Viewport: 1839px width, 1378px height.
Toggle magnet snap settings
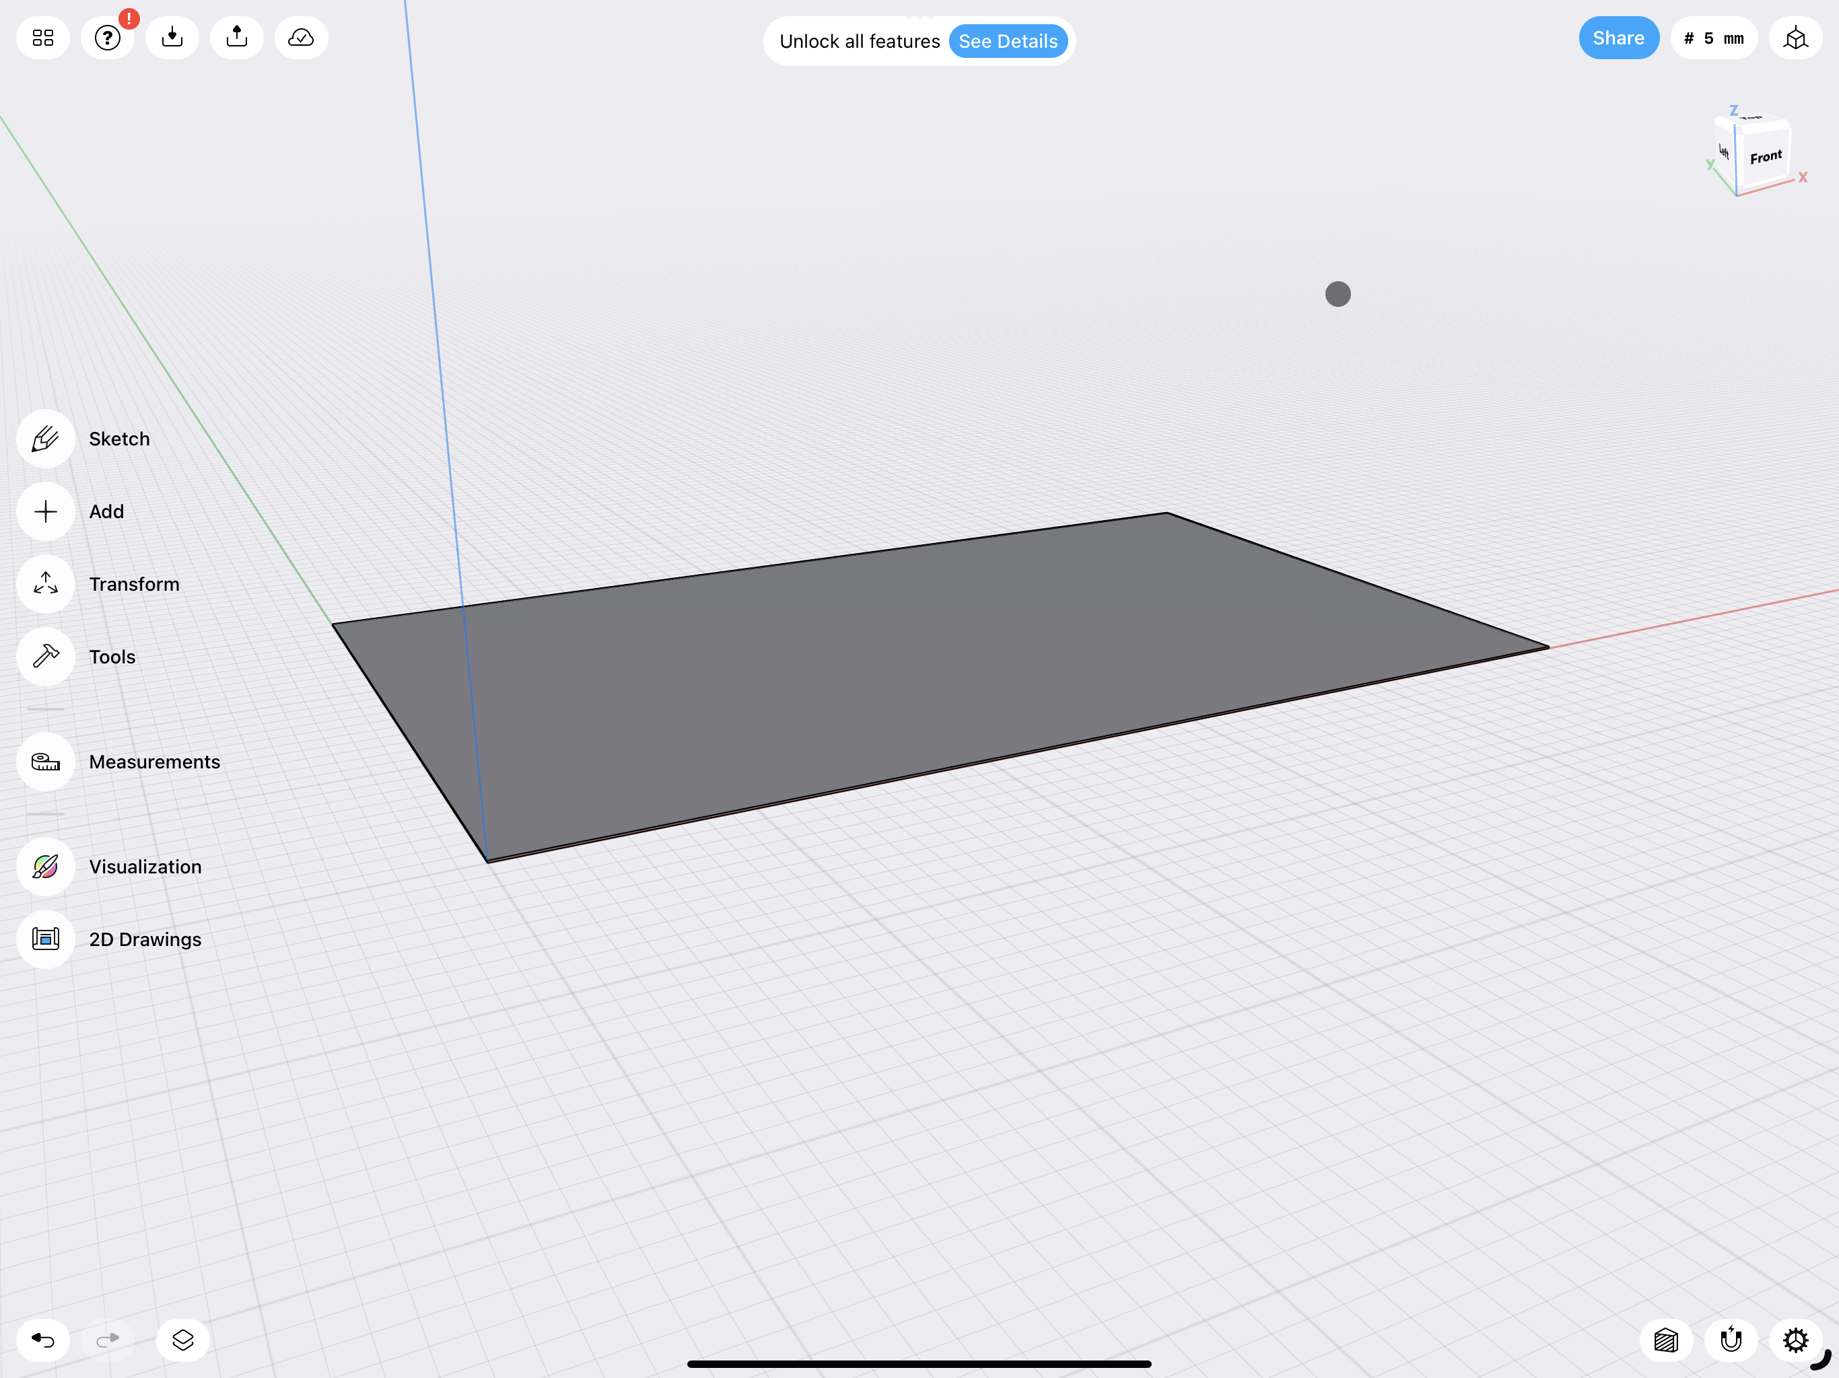[x=1731, y=1339]
